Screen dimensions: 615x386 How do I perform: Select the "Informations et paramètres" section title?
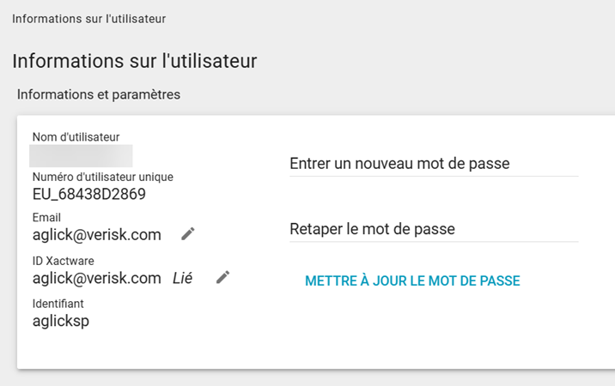coord(99,94)
